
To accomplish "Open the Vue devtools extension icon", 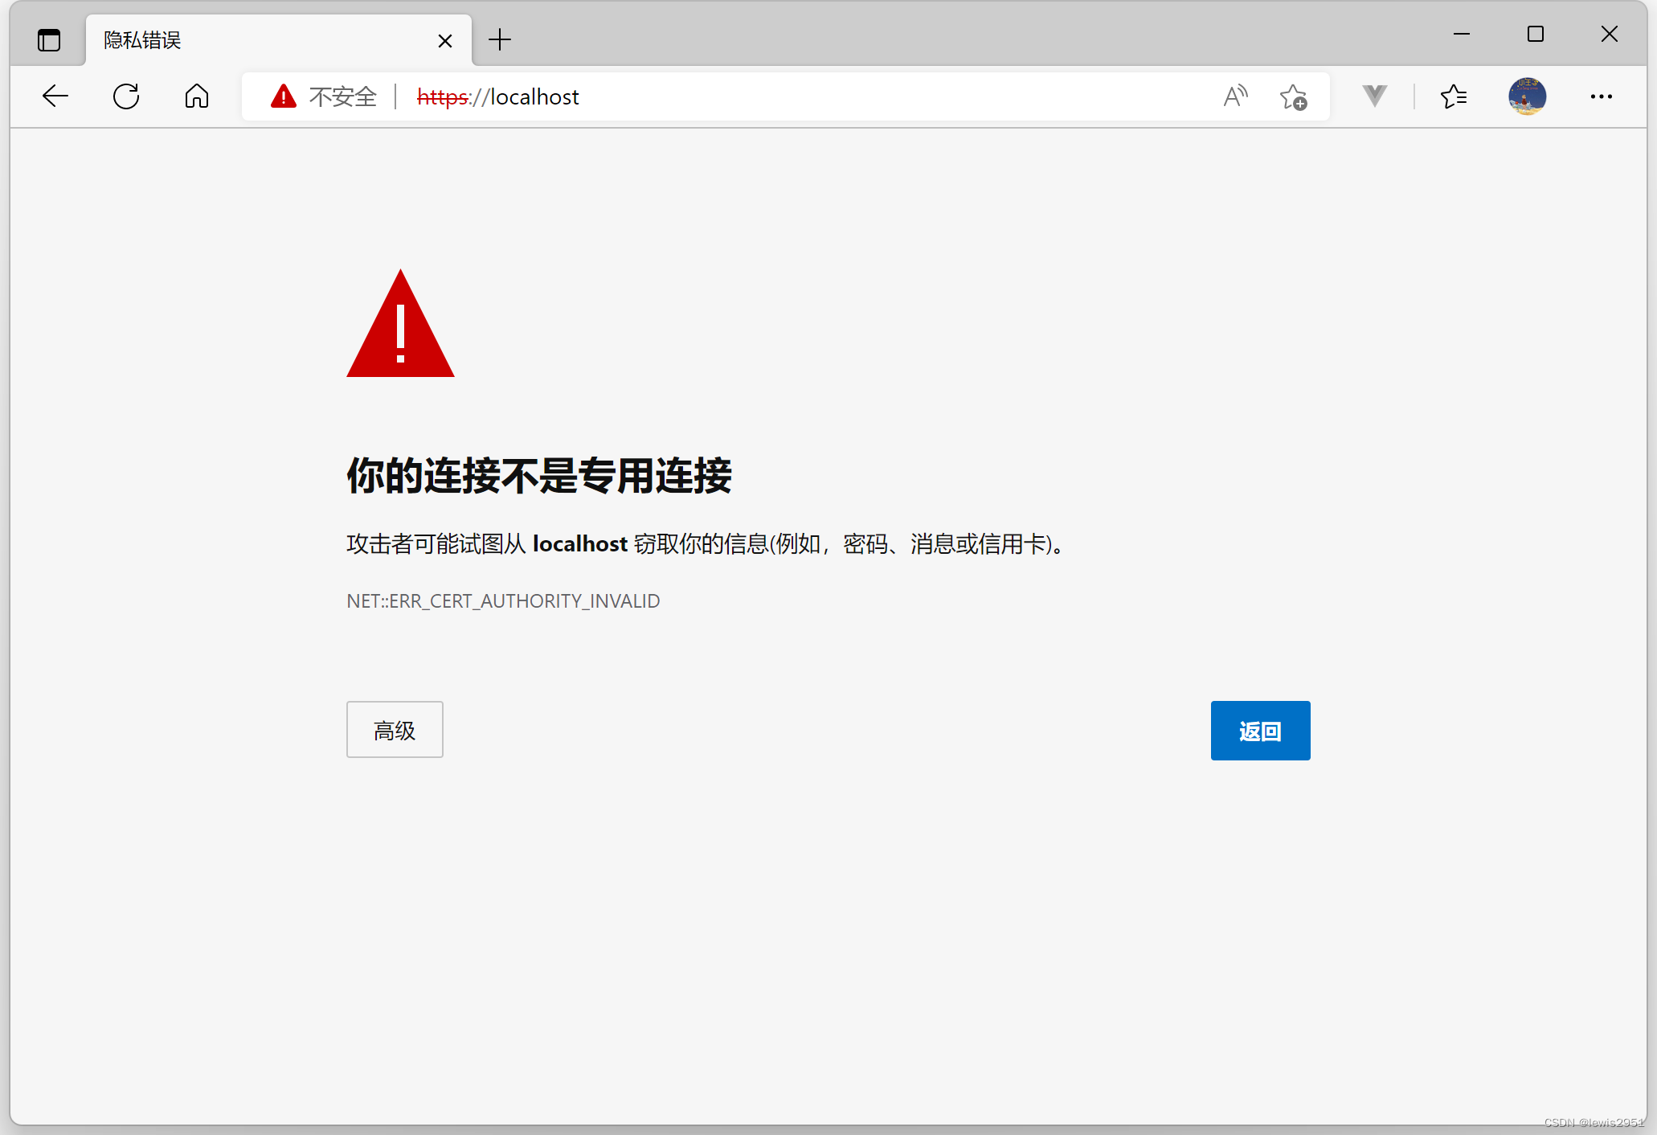I will 1375,96.
